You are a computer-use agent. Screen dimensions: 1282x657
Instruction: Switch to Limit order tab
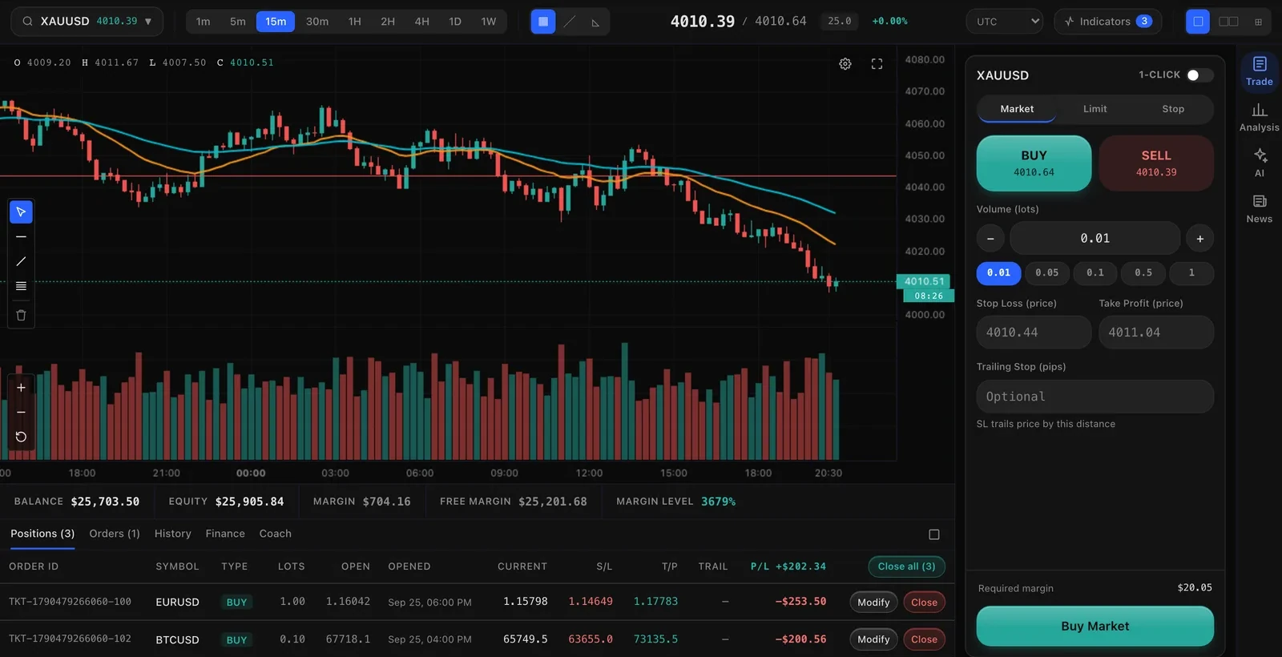pos(1095,109)
